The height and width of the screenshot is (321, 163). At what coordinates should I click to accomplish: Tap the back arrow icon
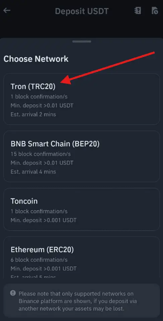[7, 10]
